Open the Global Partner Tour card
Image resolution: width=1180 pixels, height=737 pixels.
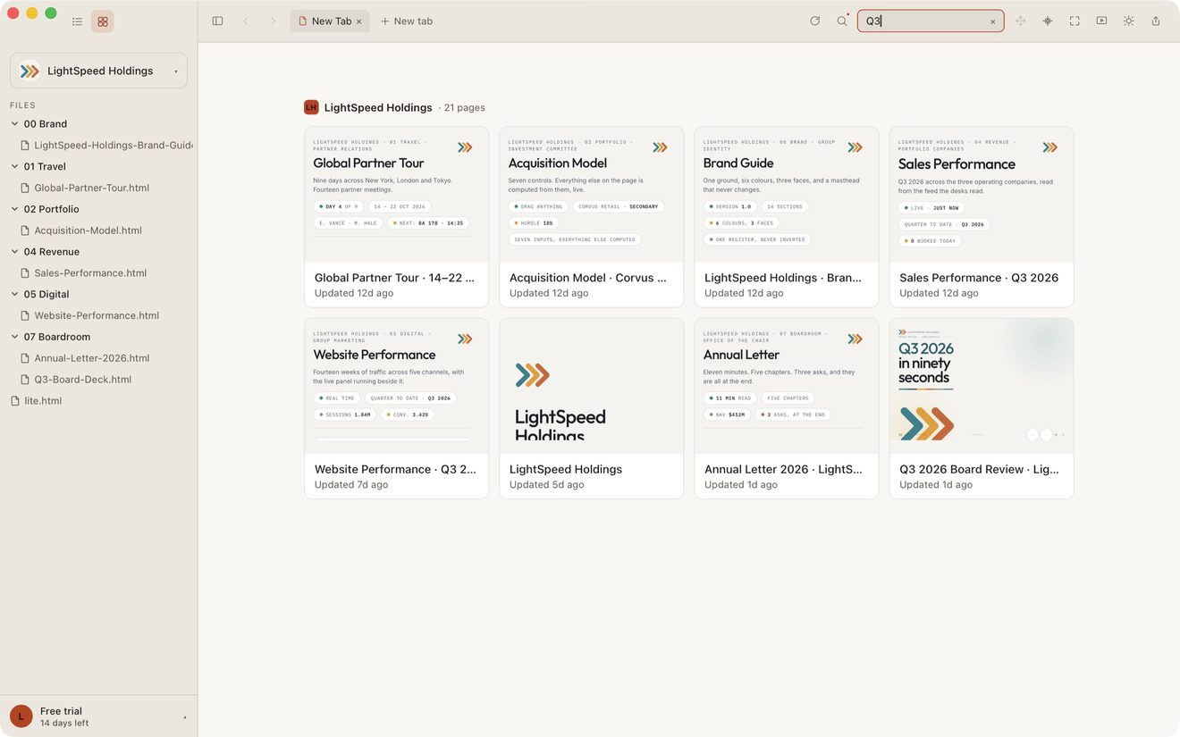point(396,217)
